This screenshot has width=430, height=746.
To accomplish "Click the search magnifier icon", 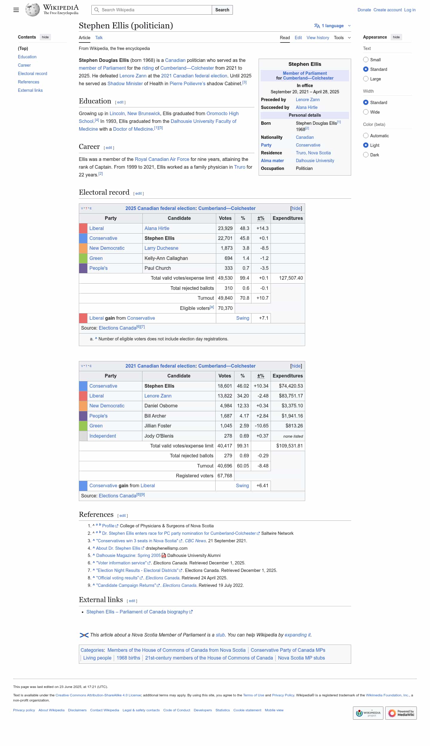I will [97, 10].
